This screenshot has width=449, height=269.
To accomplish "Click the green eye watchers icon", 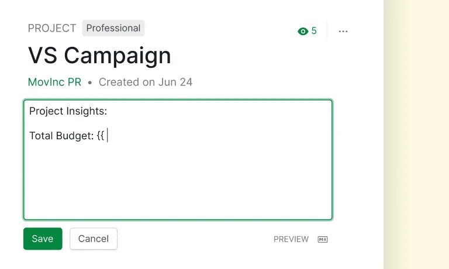I will pos(303,31).
